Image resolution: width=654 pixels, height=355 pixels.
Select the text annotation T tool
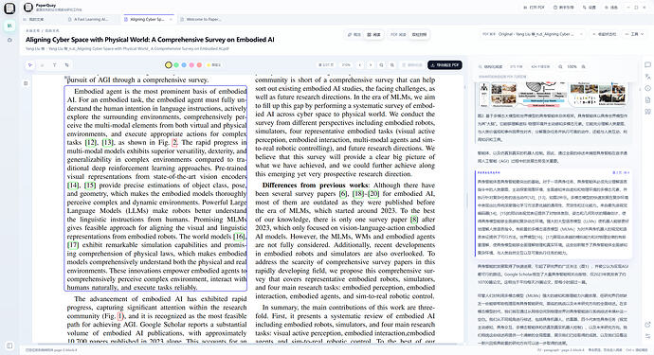tap(54, 65)
